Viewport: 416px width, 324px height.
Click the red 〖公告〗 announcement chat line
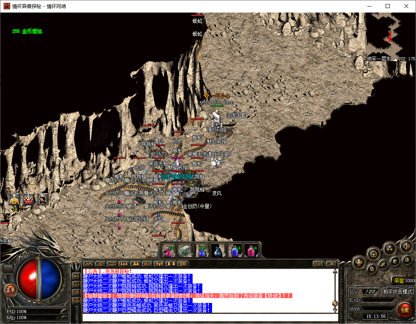(x=107, y=271)
